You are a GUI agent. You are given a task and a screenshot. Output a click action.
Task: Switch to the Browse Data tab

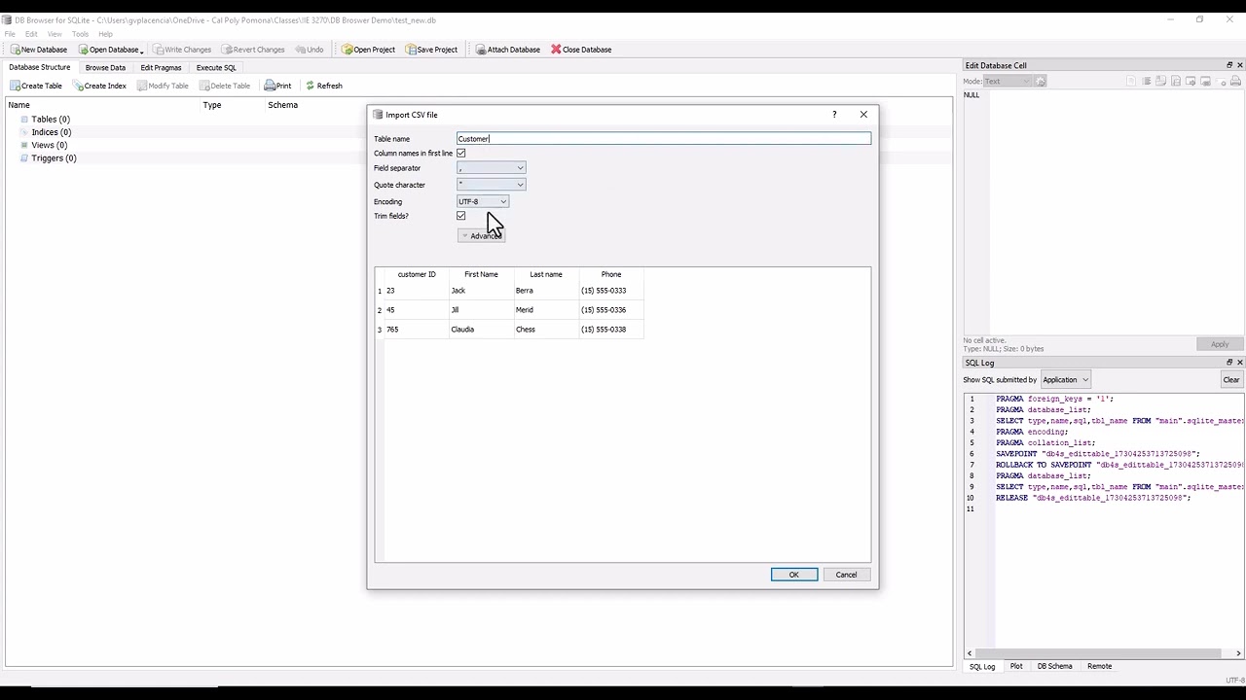[x=105, y=68]
